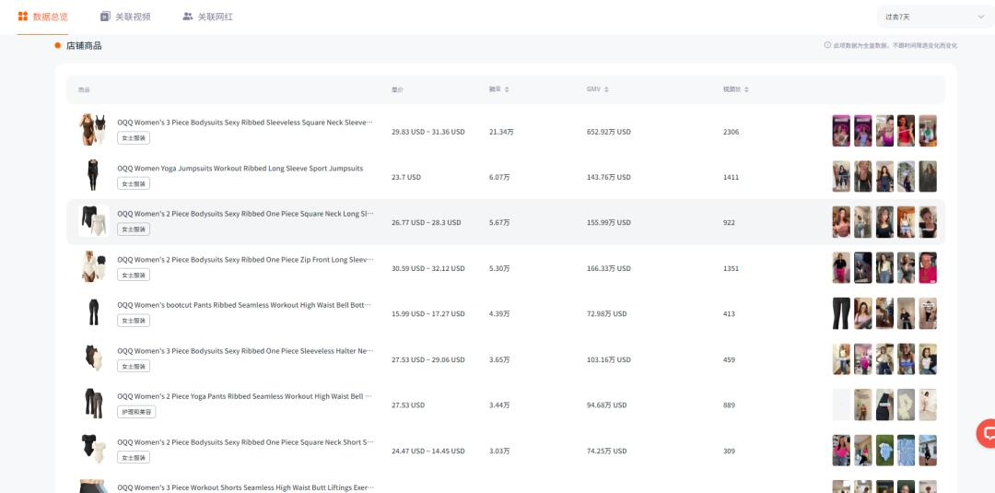Click the 商品 column header

point(85,89)
